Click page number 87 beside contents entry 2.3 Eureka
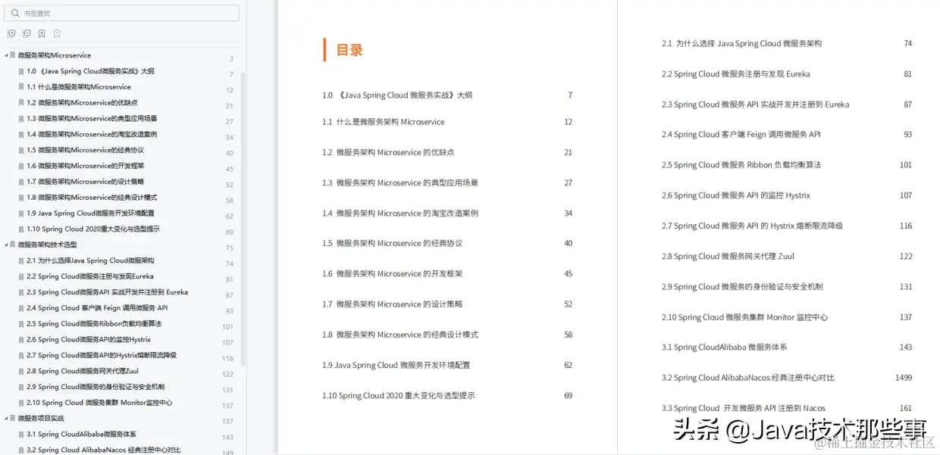The width and height of the screenshot is (940, 455). pyautogui.click(x=908, y=104)
